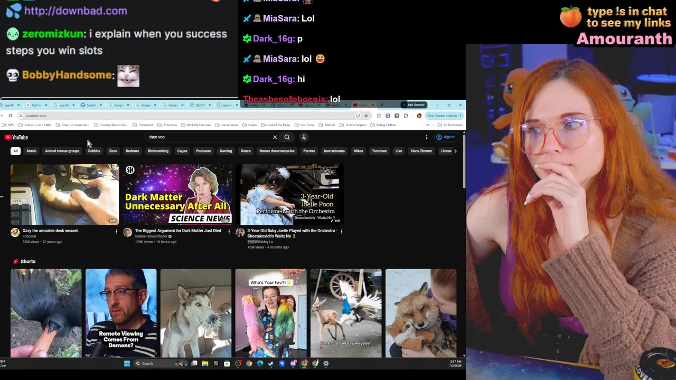The height and width of the screenshot is (380, 676).
Task: Select the Podcasts filter chip
Action: (x=203, y=151)
